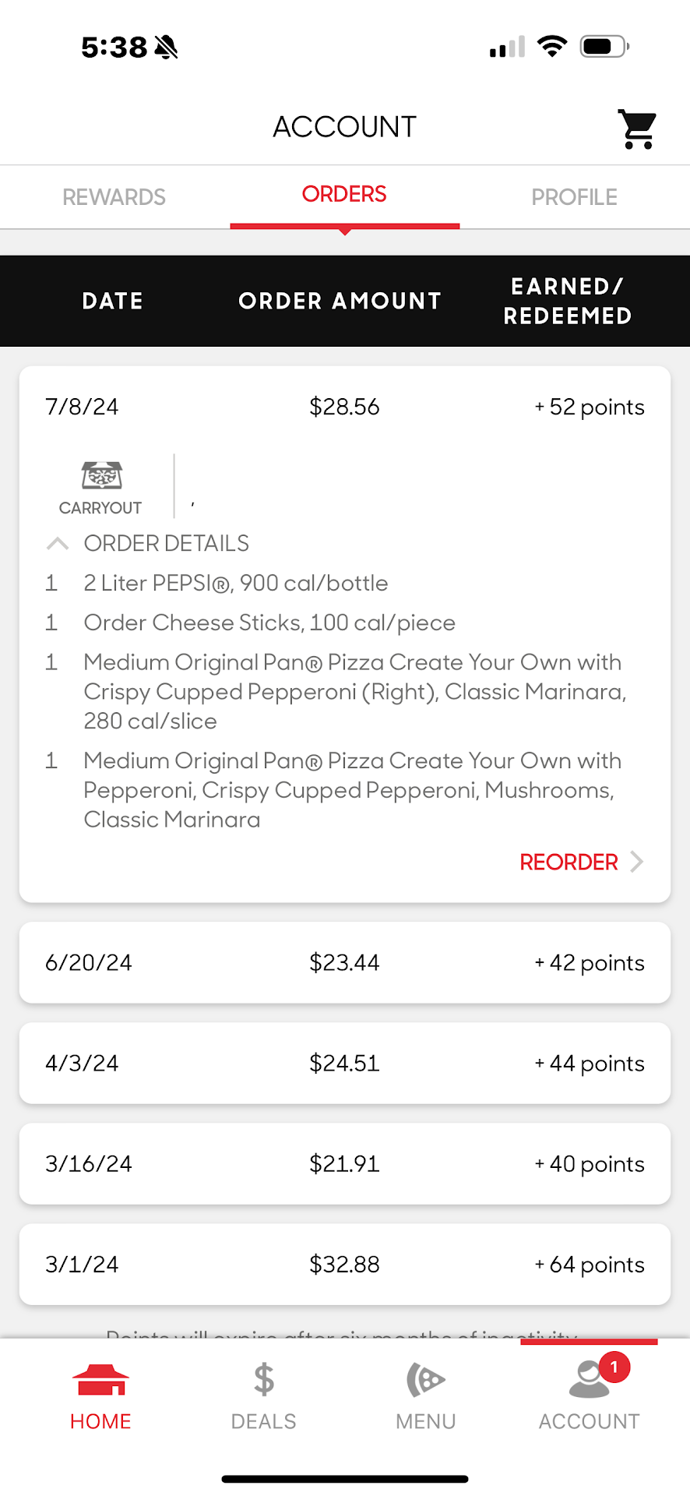Expand the 6/20/24 order row
The width and height of the screenshot is (690, 1496).
coord(345,962)
